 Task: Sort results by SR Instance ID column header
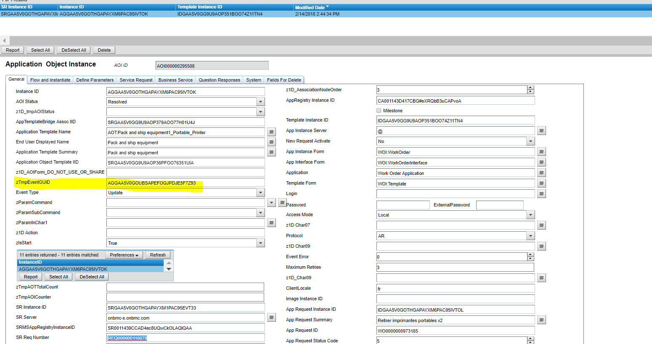coord(29,7)
